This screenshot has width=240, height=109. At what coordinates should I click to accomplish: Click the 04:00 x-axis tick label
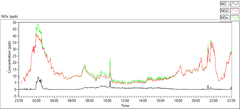(54, 100)
